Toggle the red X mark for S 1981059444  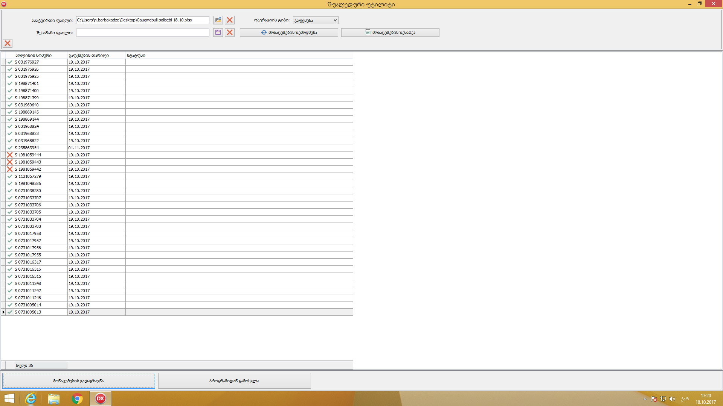click(x=10, y=155)
